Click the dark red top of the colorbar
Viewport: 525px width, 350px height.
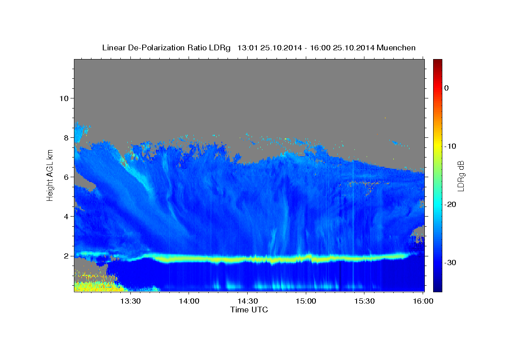(x=437, y=62)
